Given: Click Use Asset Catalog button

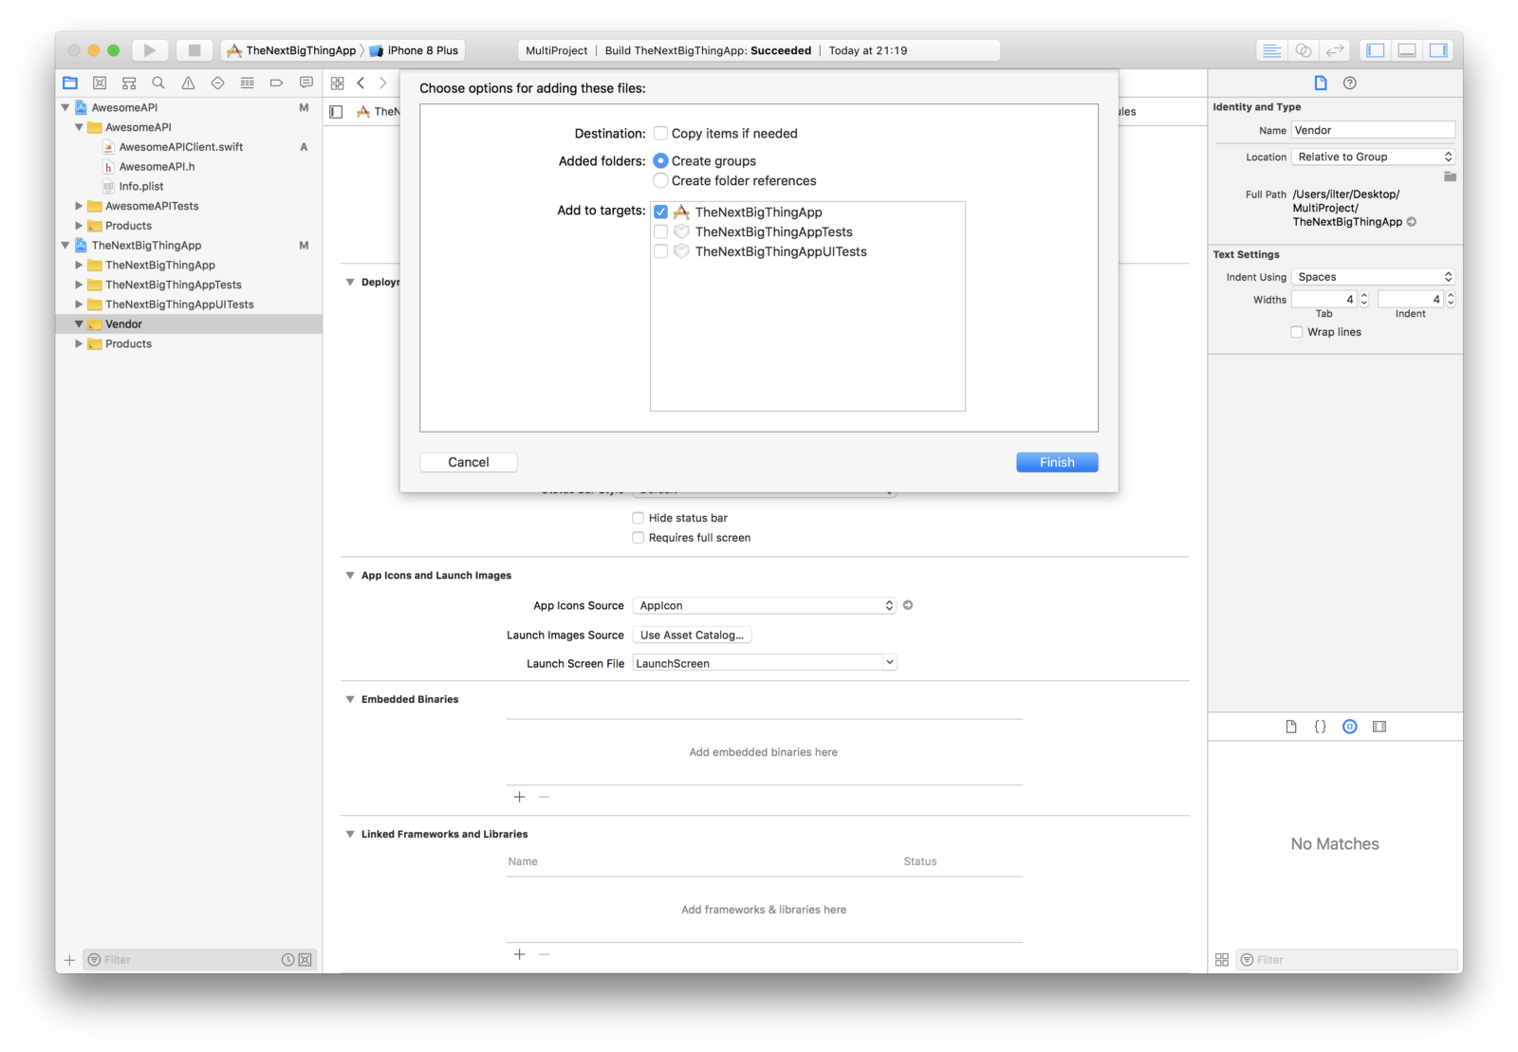Looking at the screenshot, I should [692, 636].
